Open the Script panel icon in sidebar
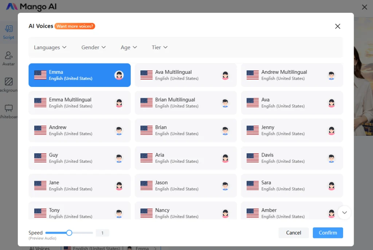373x250 pixels. [9, 29]
